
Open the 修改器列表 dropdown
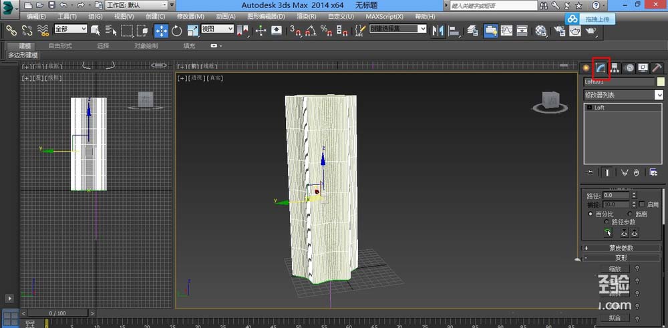coord(659,95)
